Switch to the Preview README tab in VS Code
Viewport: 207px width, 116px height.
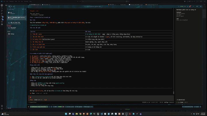[136, 5]
